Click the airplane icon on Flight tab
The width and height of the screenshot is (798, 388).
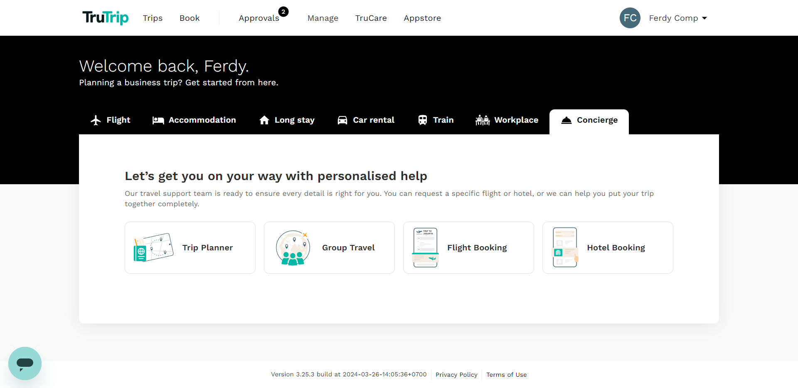coord(96,120)
